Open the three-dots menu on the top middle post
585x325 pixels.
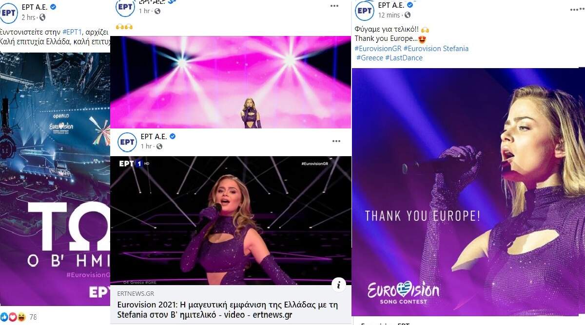334,6
